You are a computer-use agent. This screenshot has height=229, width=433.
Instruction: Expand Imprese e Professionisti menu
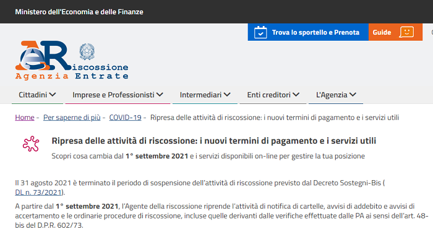coord(118,95)
